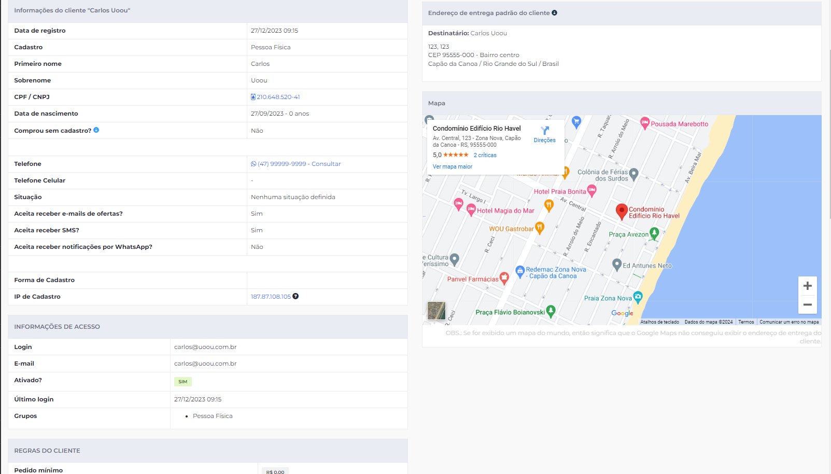The height and width of the screenshot is (474, 831).
Task: Open phone link (47) 99999-9999 Consultar
Action: pos(299,164)
